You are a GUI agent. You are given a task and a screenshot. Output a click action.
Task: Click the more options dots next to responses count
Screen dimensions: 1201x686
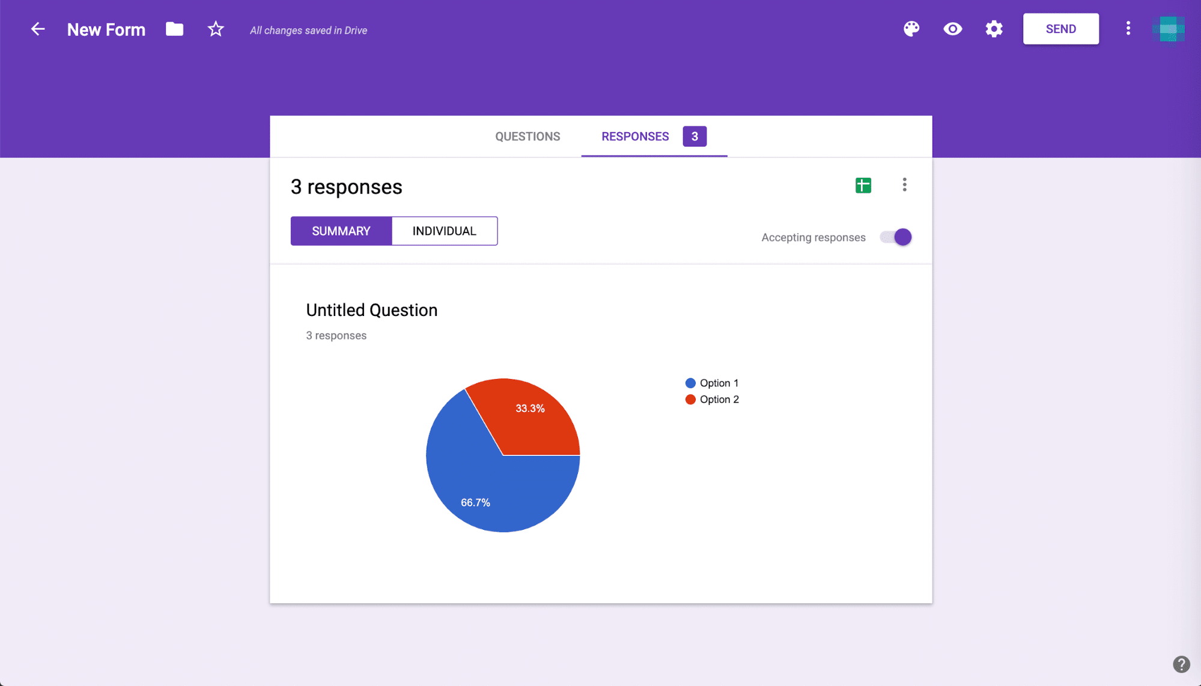tap(905, 184)
